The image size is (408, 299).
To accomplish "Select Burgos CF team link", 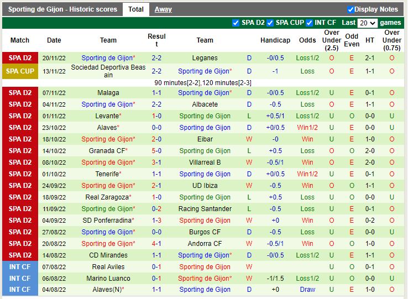I will point(205,232).
